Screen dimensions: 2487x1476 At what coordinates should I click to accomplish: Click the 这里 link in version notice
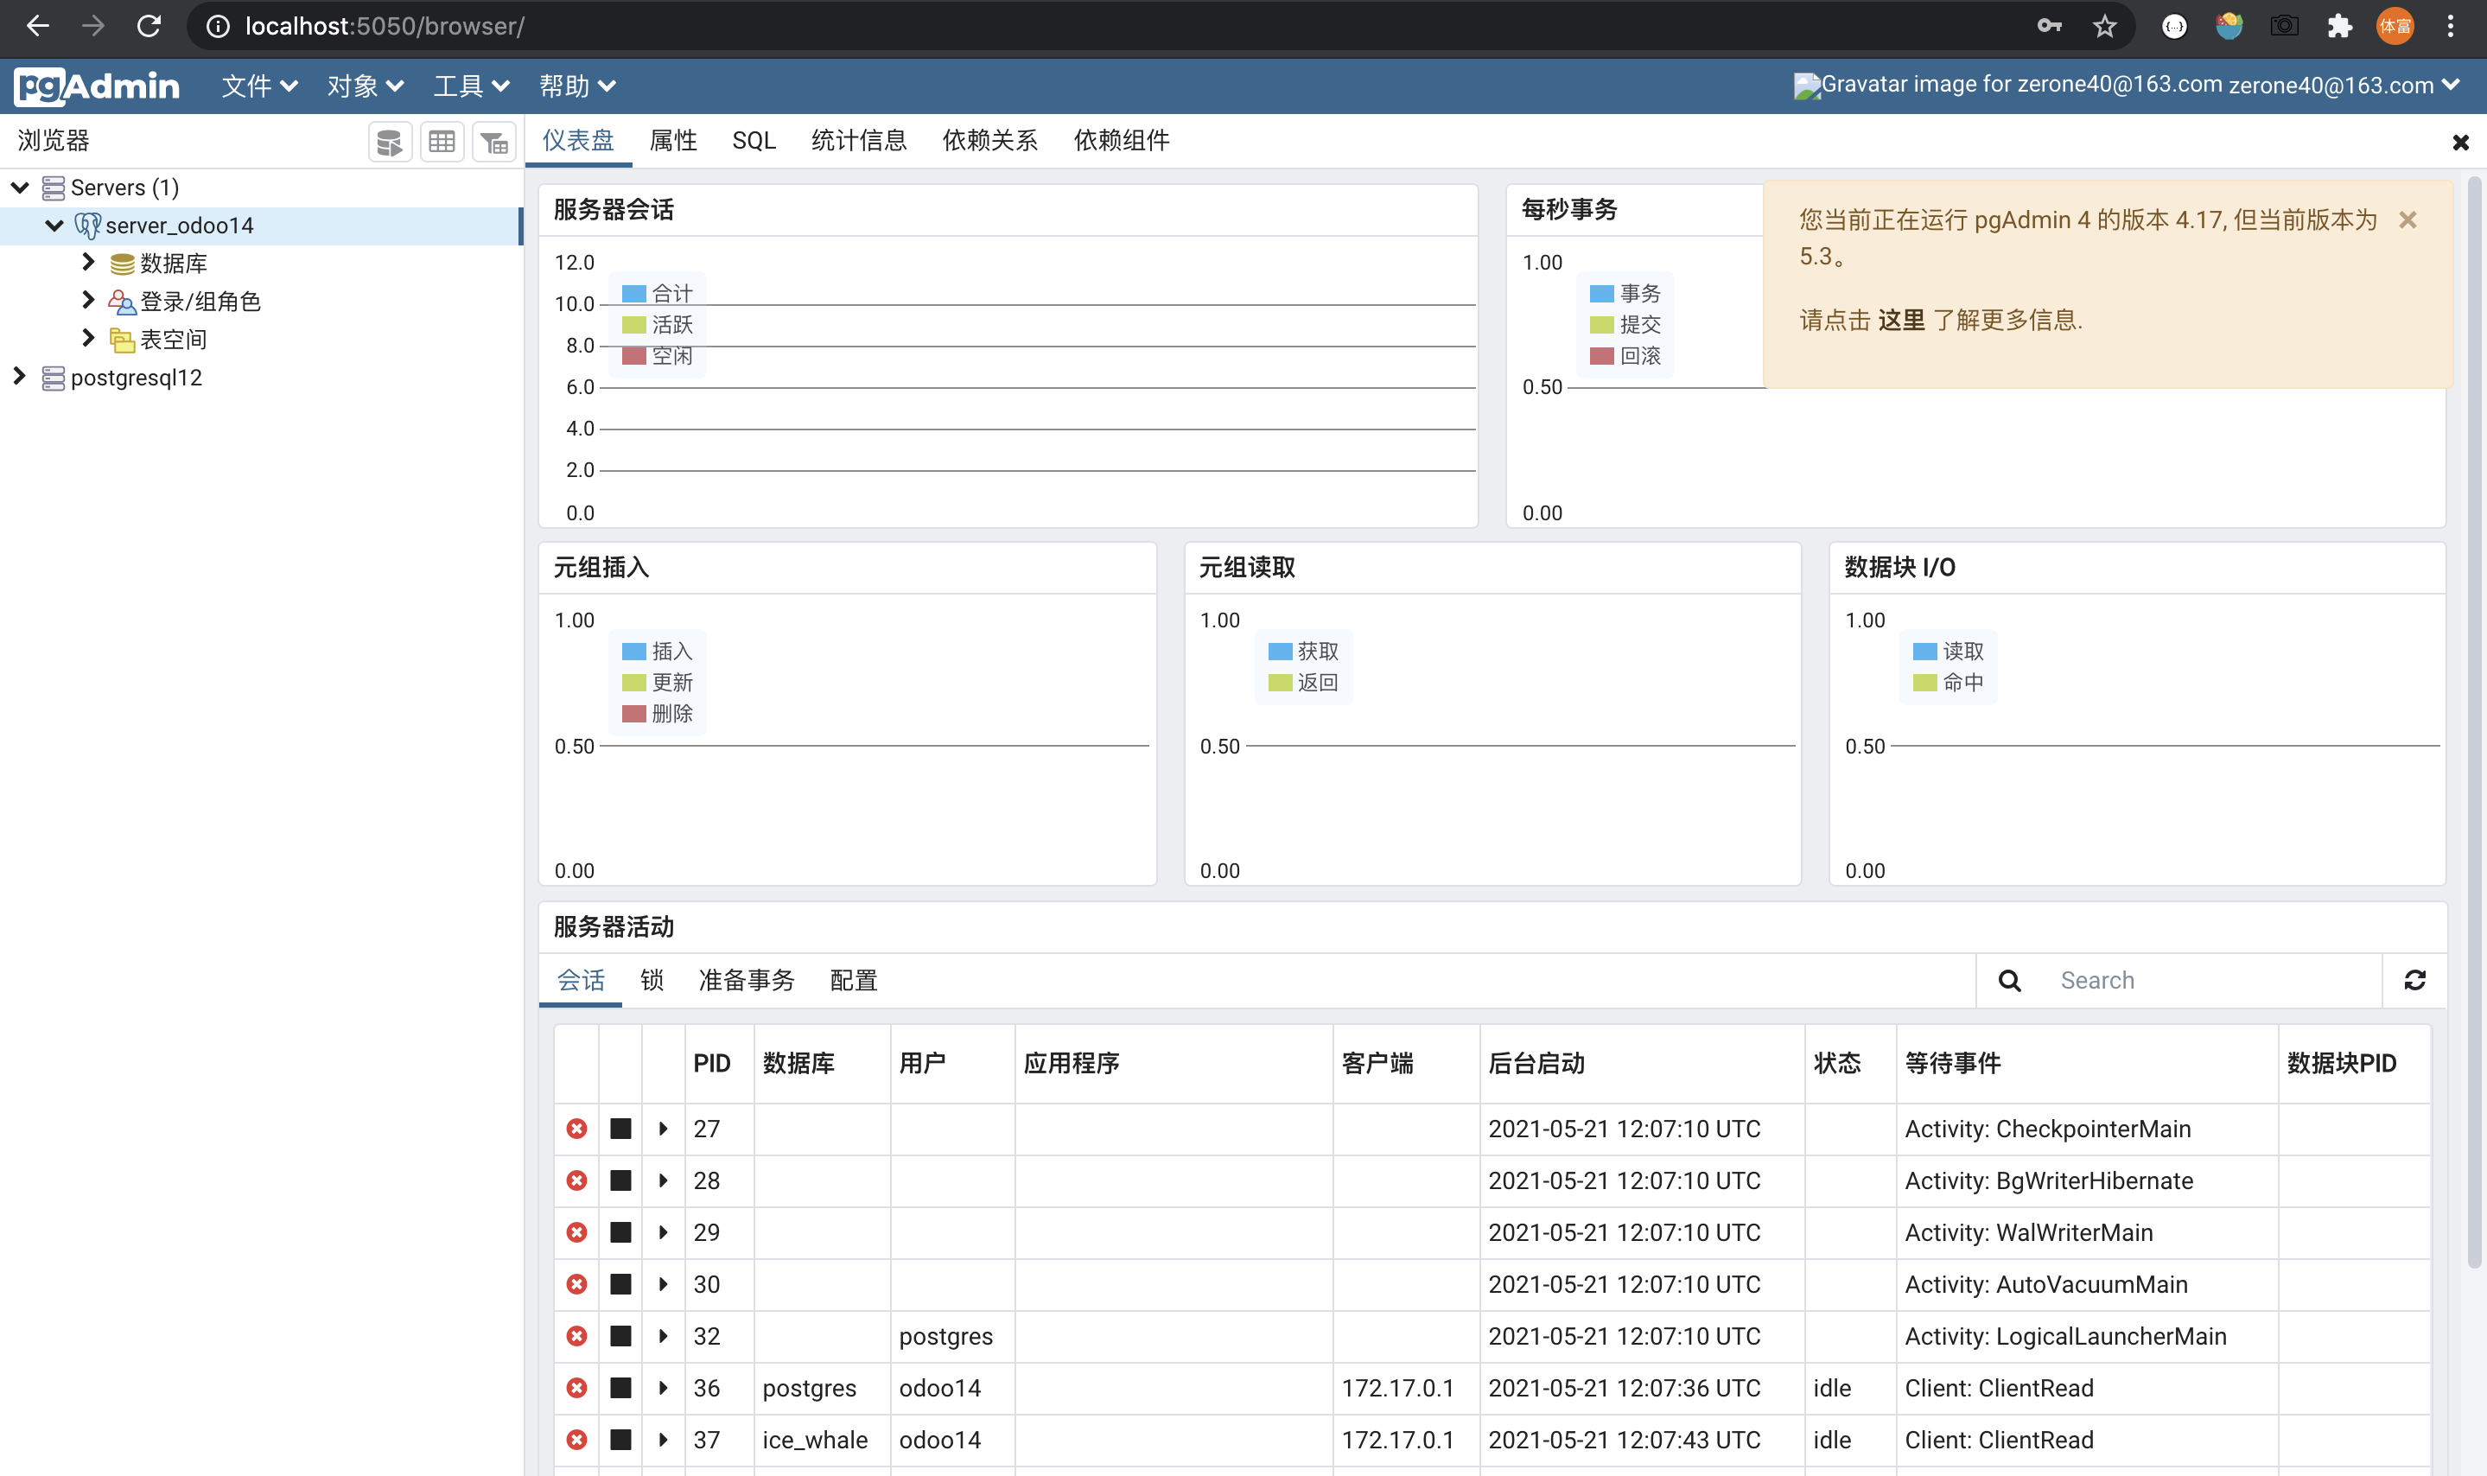[1904, 319]
